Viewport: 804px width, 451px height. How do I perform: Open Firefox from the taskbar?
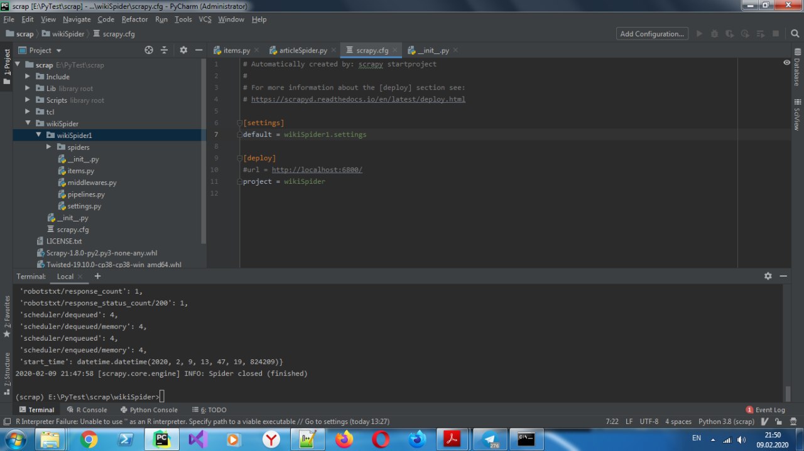(344, 440)
